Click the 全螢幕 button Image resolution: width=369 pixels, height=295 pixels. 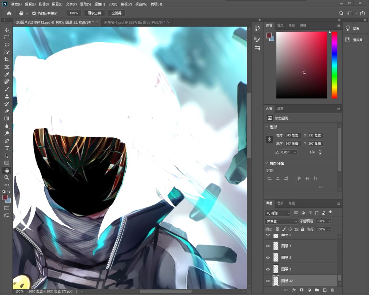117,13
